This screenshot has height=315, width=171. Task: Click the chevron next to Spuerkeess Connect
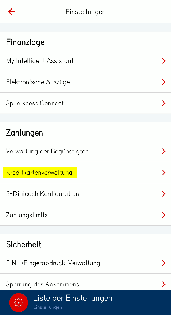pos(164,103)
